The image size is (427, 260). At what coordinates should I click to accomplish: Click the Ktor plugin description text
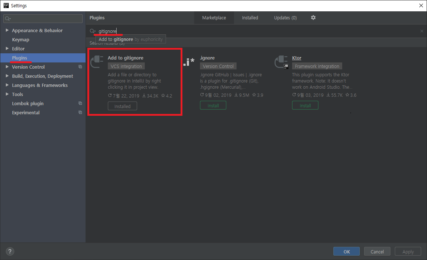pos(322,81)
